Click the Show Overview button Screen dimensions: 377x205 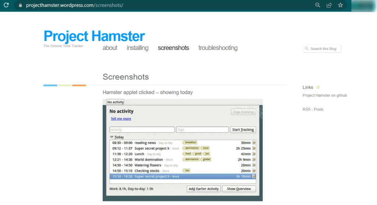pyautogui.click(x=239, y=189)
